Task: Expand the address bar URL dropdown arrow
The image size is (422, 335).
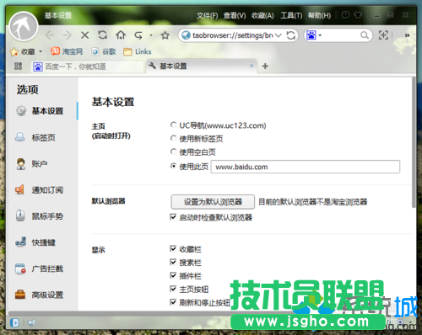Action: pos(279,35)
